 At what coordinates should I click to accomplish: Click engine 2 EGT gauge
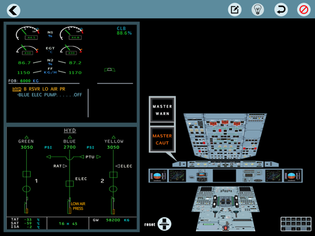71,50
